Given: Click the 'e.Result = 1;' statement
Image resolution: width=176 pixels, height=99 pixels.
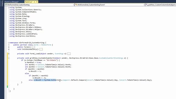Looking at the screenshot, I should tap(35, 71).
